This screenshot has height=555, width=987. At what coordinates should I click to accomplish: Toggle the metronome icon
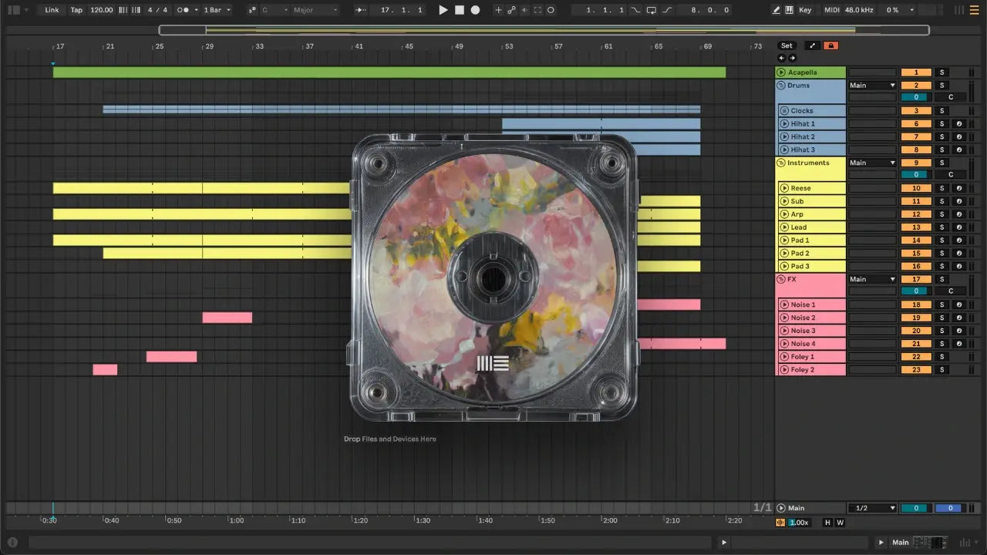(184, 10)
